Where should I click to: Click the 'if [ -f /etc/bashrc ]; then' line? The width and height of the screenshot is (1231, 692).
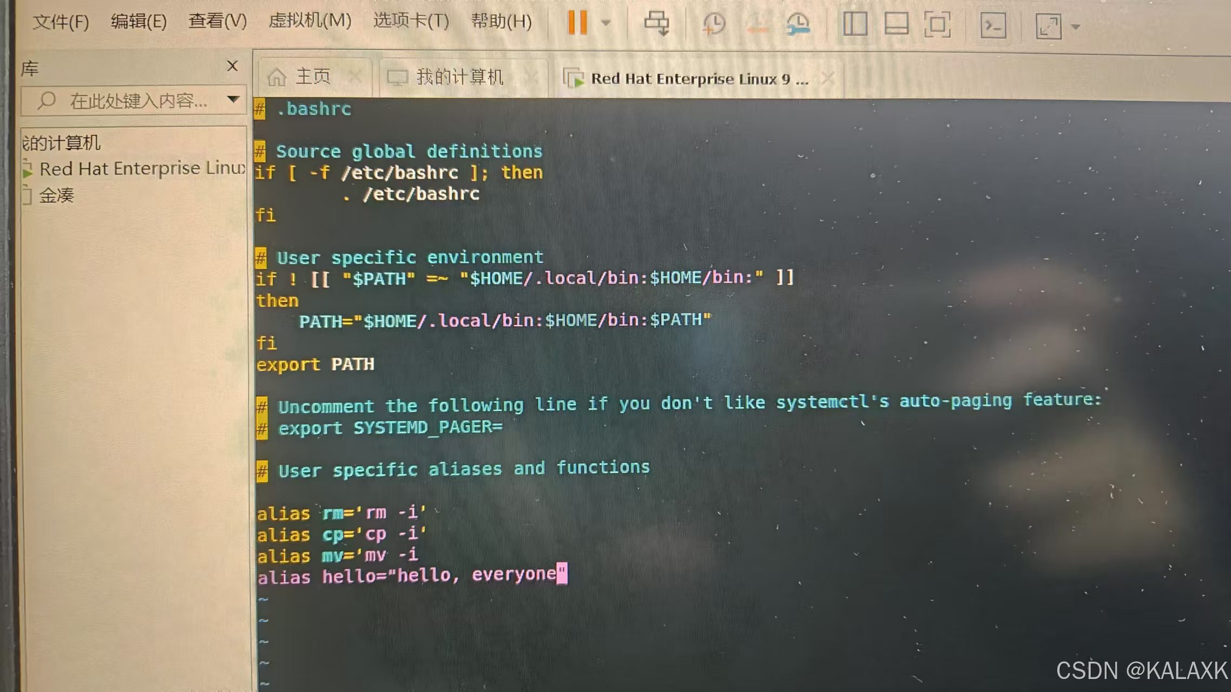399,173
